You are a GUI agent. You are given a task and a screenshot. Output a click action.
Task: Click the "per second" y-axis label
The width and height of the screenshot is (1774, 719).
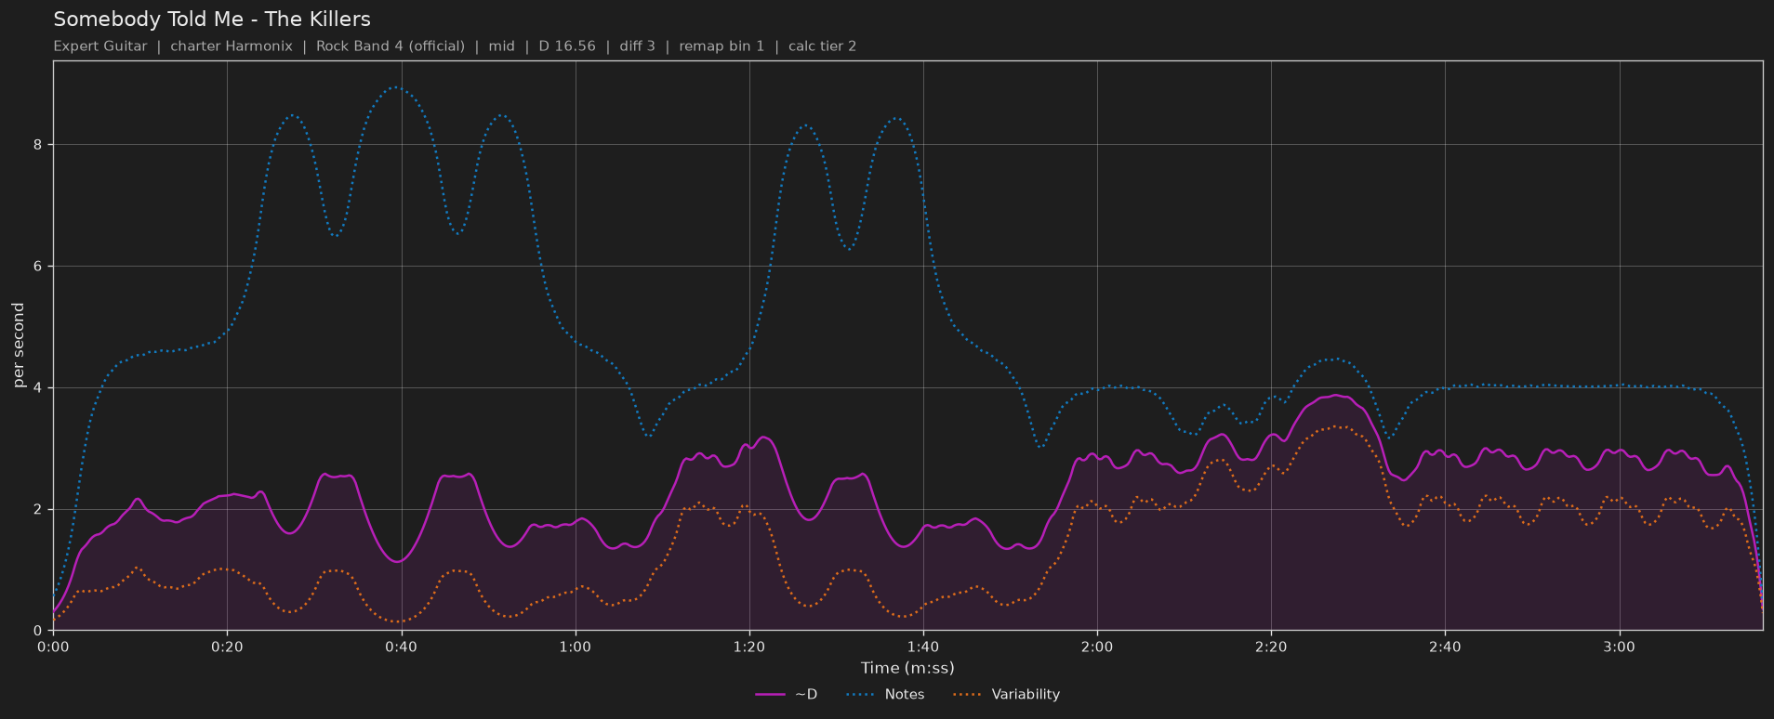click(19, 346)
